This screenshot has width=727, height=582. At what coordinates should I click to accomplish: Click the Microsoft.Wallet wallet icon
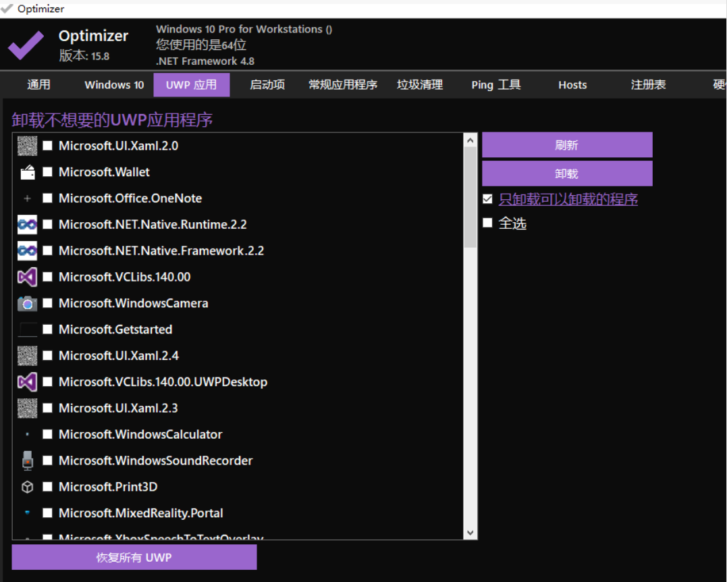[x=28, y=172]
